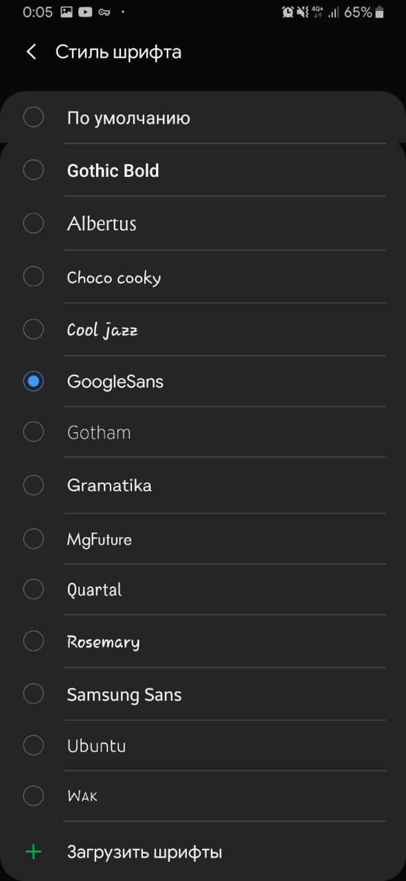This screenshot has height=881, width=406.
Task: Choose the Samsung Sans font
Action: [x=203, y=694]
